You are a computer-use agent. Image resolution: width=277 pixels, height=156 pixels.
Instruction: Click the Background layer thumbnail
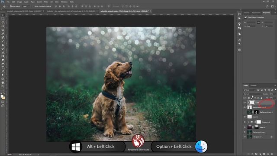tap(249, 137)
